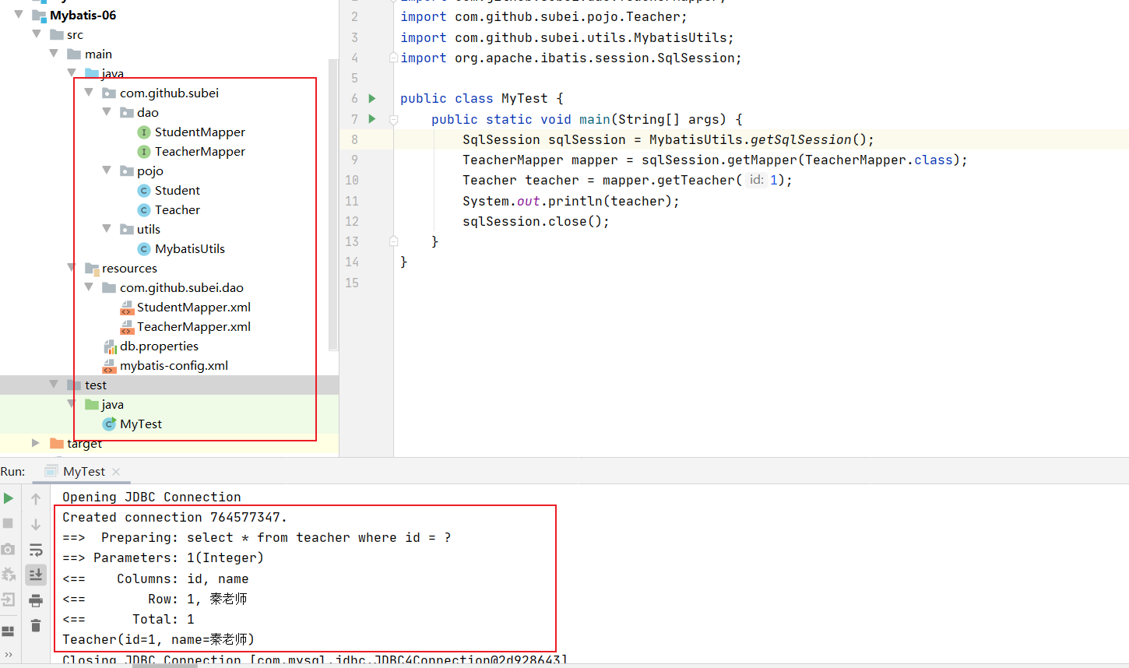
Task: Close the MyTest run tab
Action: (116, 472)
